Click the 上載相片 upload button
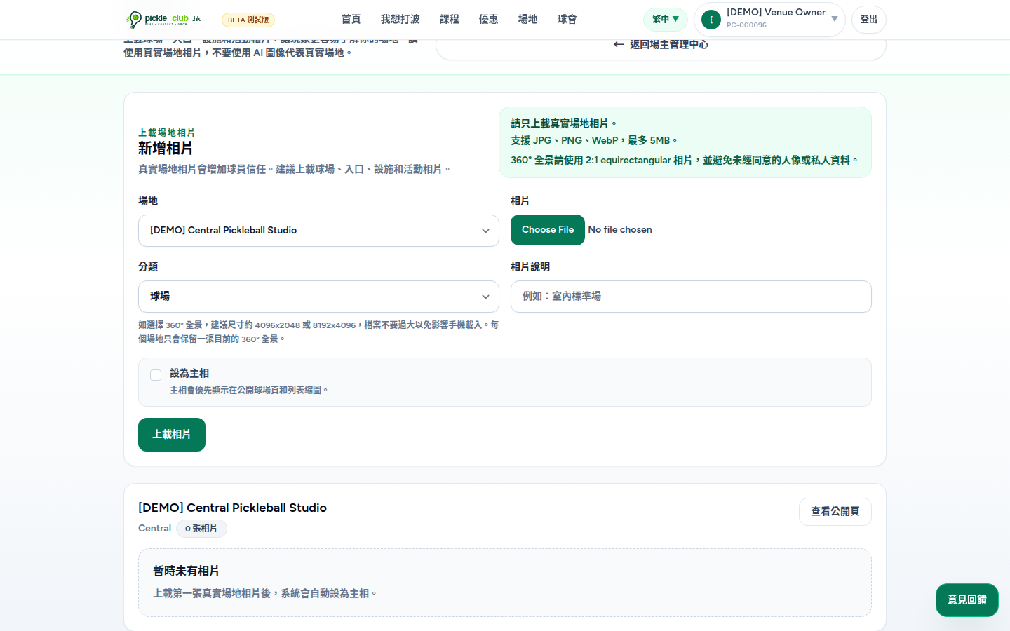This screenshot has width=1010, height=631. click(x=172, y=435)
